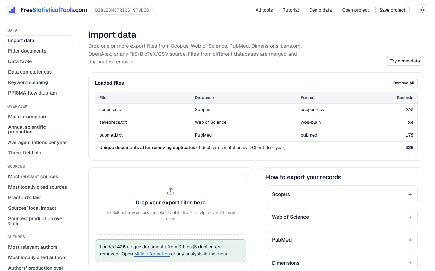Load Demo data from top navigation

[320, 10]
